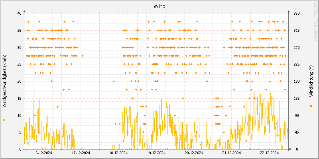
Task: Click the date label 19.12.2024
Action: click(x=156, y=153)
